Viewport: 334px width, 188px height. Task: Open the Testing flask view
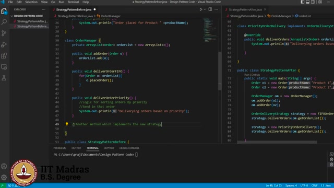4,78
